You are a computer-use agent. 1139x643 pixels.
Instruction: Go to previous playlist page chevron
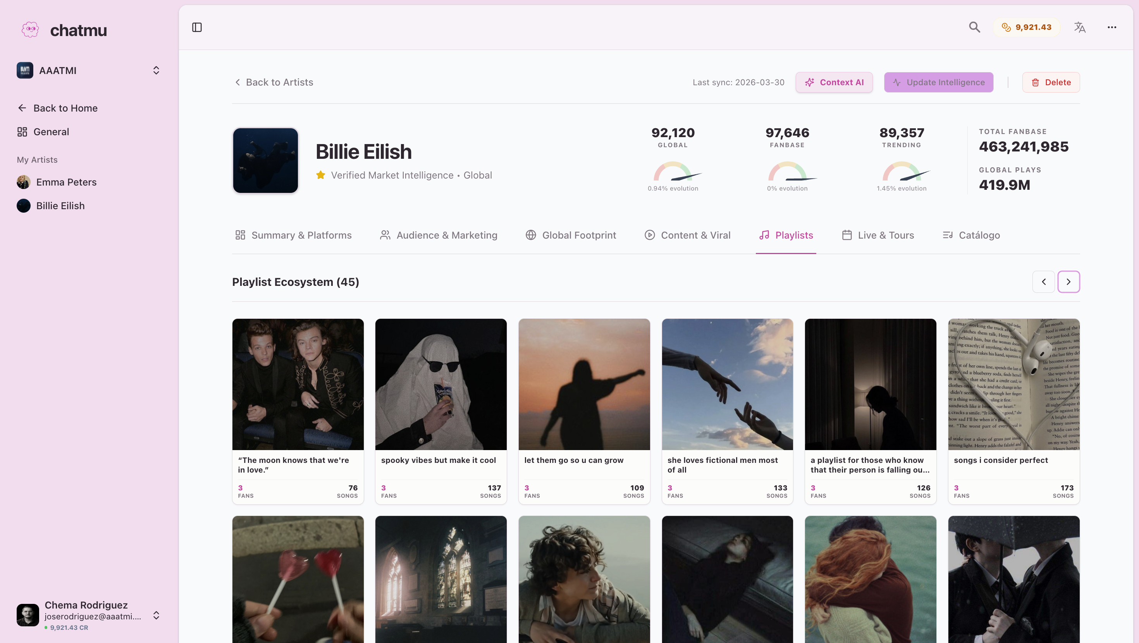[1043, 282]
